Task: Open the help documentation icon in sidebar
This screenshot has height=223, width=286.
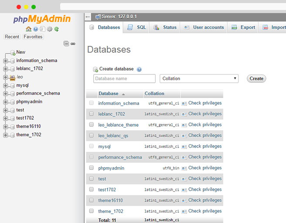Action: coord(36,29)
